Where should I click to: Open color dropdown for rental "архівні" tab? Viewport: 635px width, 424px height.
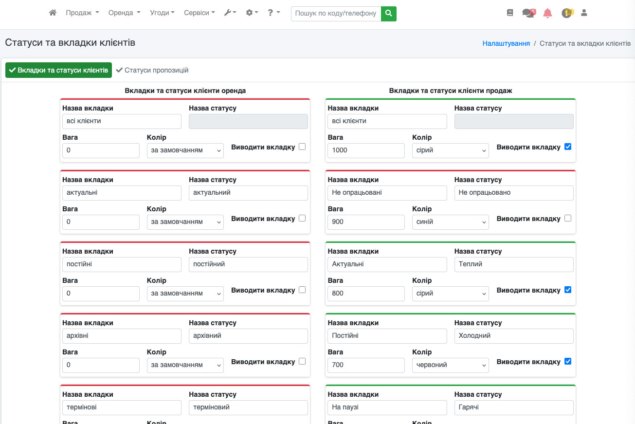185,365
